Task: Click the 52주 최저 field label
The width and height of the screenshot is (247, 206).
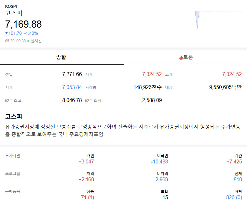Action: 93,100
